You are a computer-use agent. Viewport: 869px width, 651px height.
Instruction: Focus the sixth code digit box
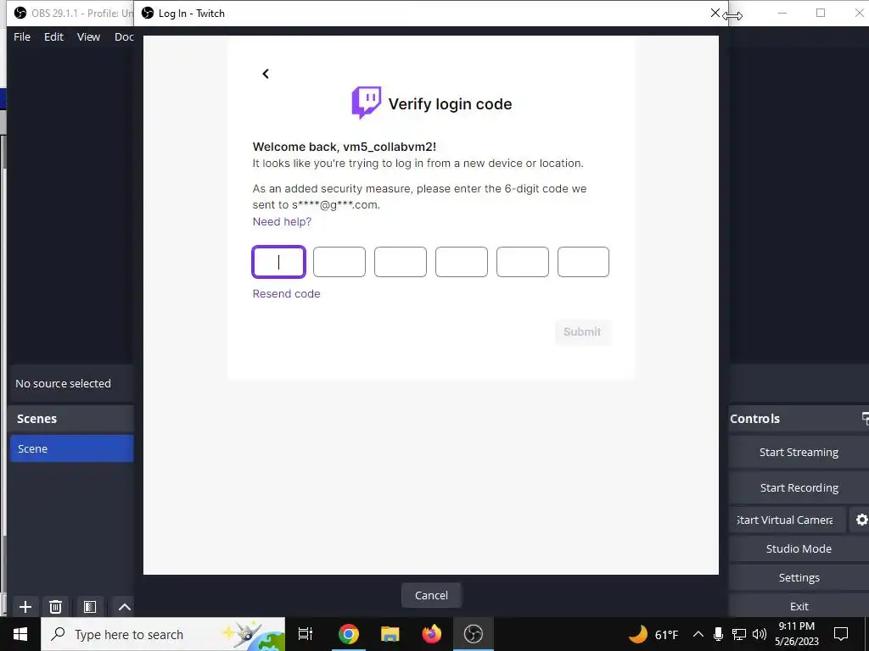[583, 262]
